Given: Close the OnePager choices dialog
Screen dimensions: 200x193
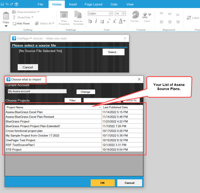Looking at the screenshot, I should (125, 38).
